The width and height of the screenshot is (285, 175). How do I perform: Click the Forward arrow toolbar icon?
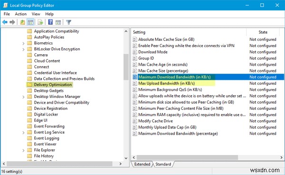[12, 22]
